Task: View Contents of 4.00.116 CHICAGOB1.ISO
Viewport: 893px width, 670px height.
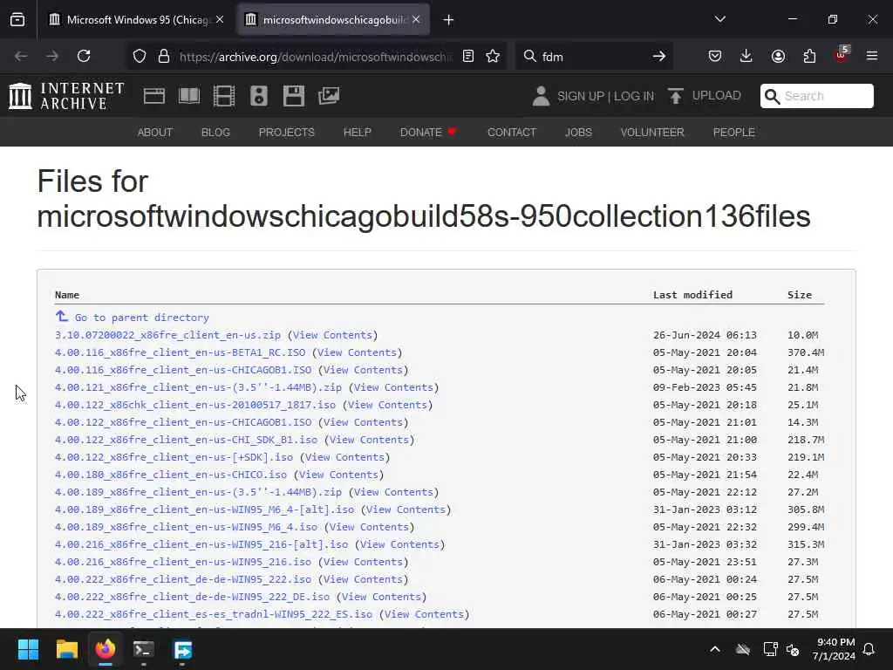Action: coord(364,370)
